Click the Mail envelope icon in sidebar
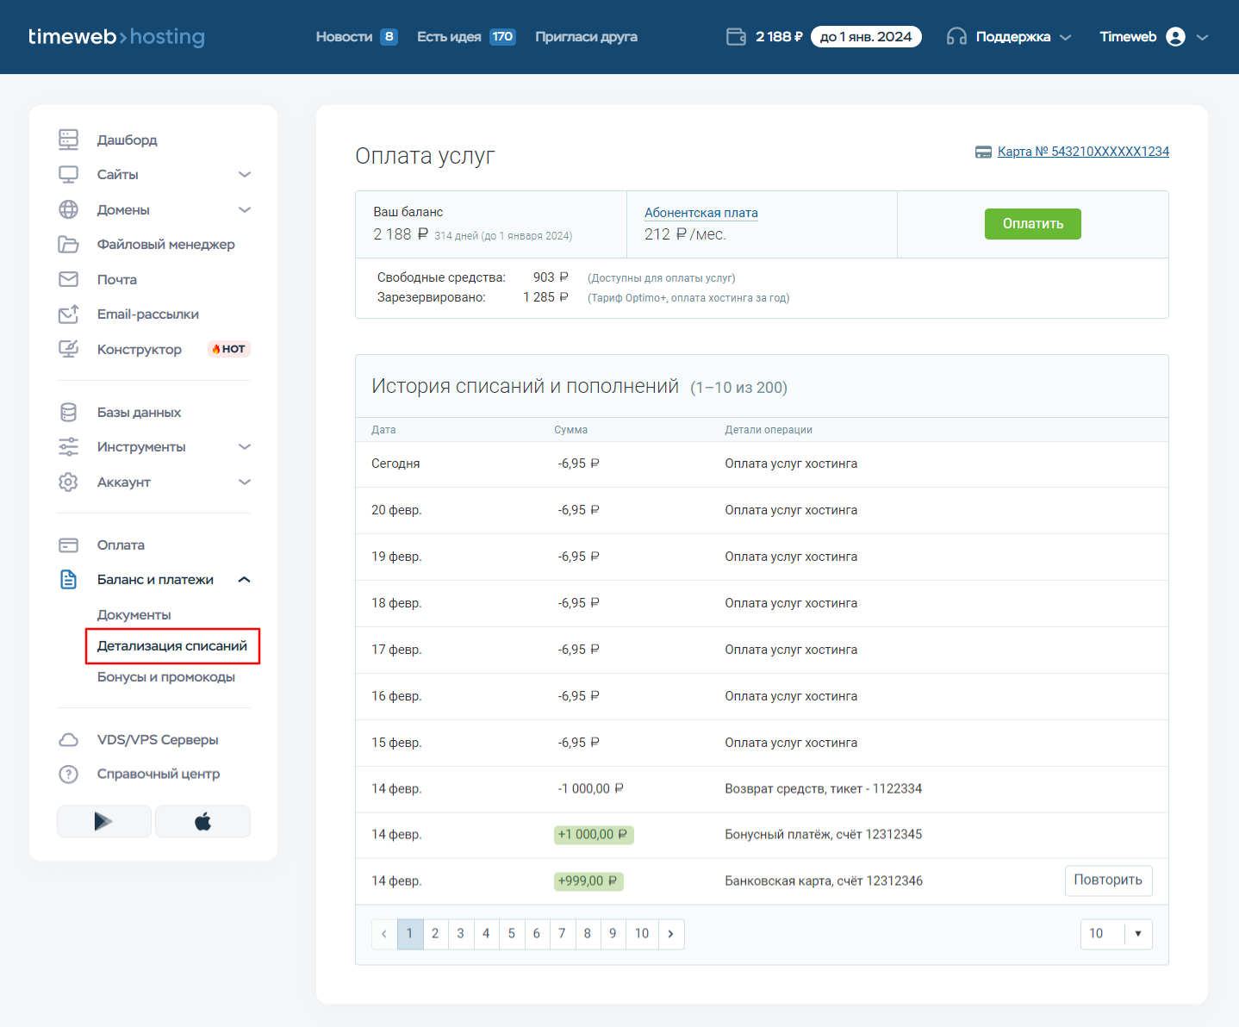This screenshot has height=1027, width=1239. click(68, 279)
